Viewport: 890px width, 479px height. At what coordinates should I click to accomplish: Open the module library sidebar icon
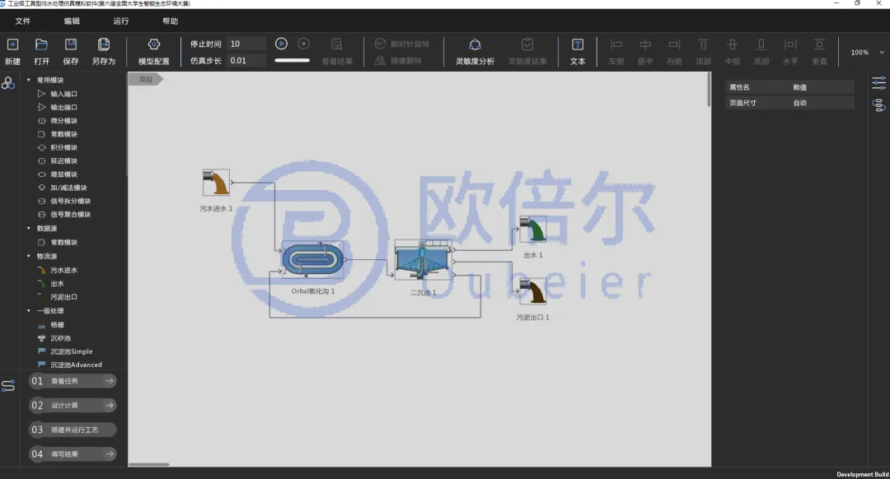coord(8,83)
